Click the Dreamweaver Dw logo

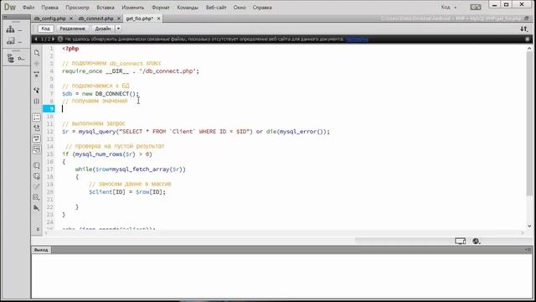(x=10, y=7)
